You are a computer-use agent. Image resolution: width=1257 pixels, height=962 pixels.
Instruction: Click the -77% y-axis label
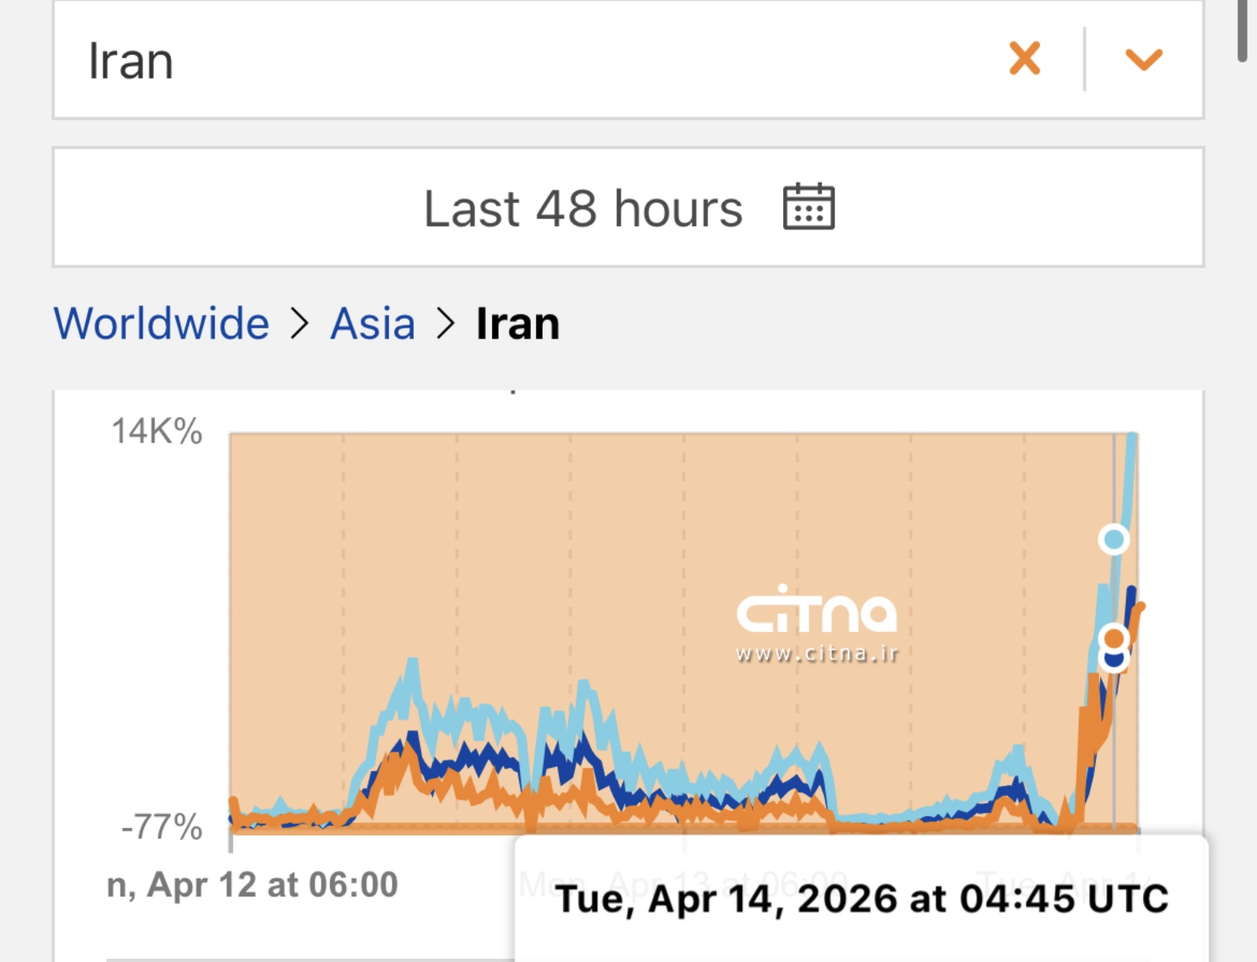point(162,827)
